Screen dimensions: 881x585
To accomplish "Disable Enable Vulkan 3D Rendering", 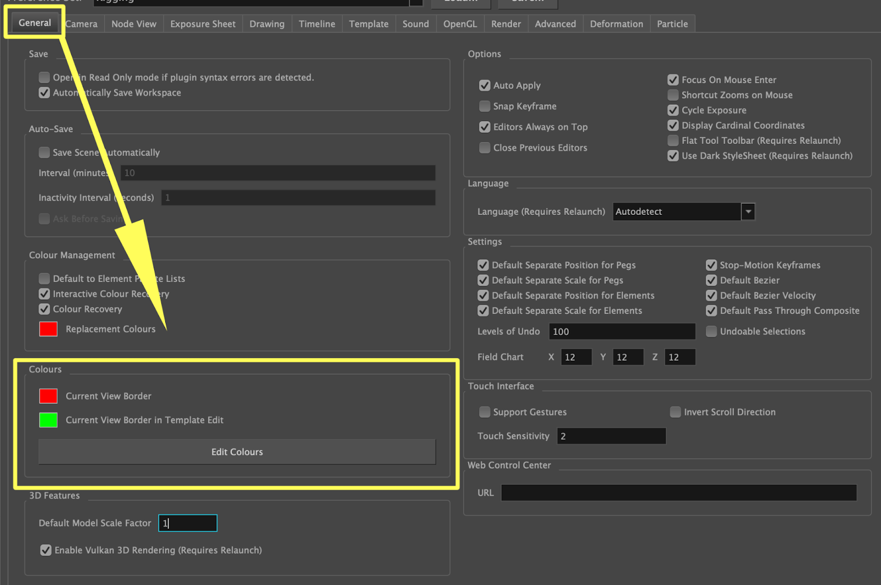I will click(46, 550).
